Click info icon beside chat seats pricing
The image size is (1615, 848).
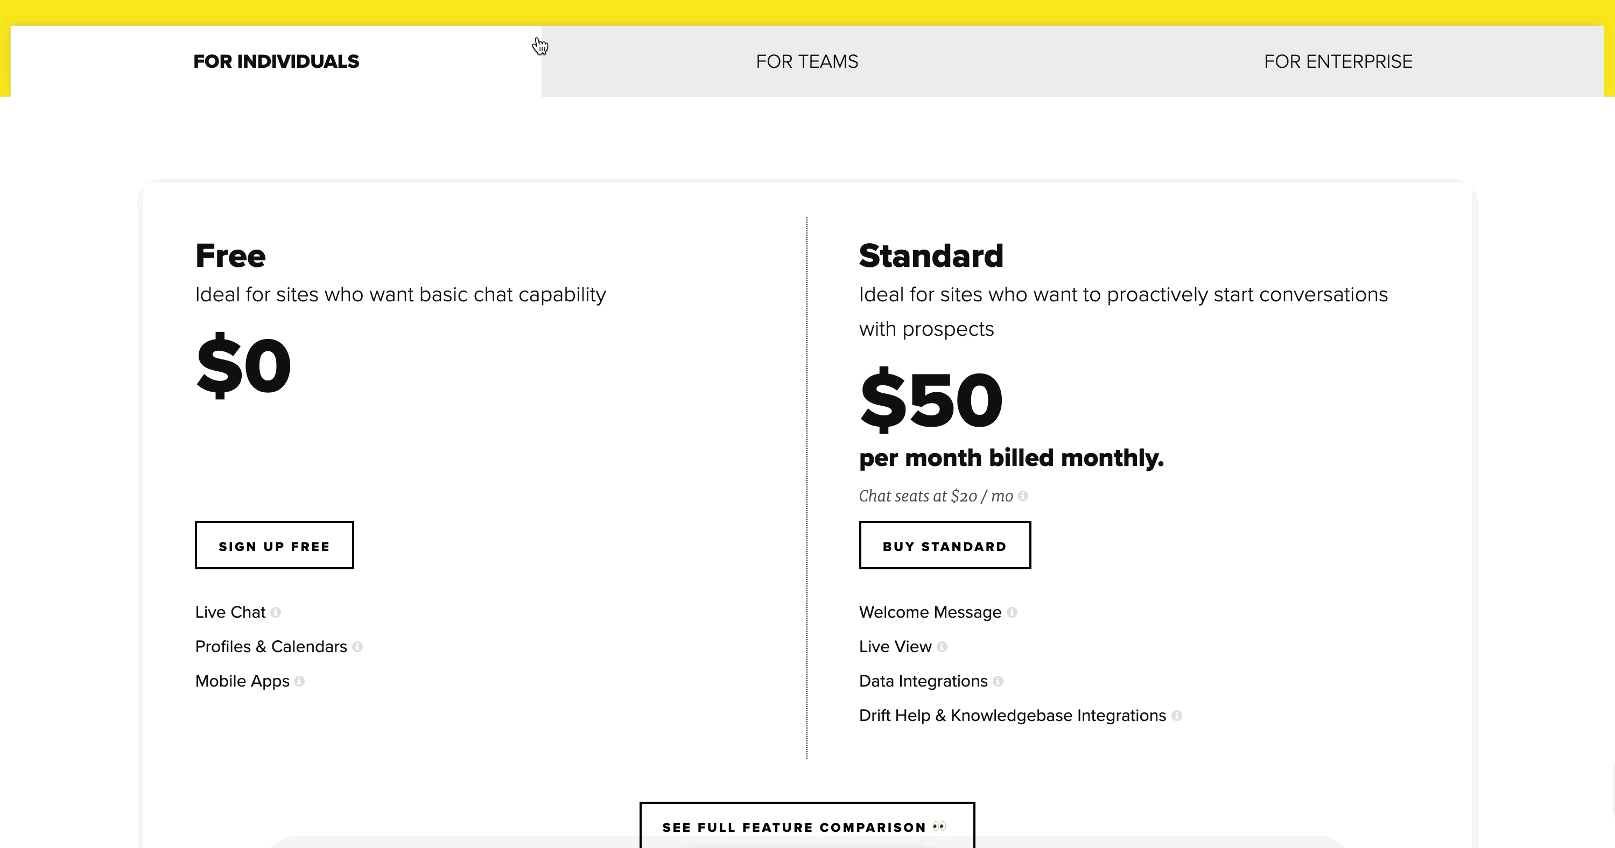tap(1022, 497)
